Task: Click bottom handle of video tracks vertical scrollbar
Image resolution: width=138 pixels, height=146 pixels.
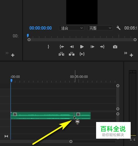Action: click(118, 109)
